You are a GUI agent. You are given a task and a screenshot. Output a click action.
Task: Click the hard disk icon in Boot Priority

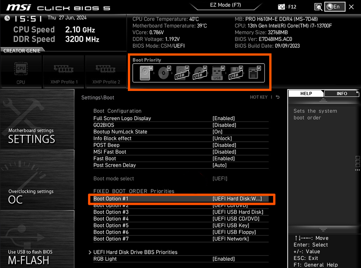[x=145, y=73]
